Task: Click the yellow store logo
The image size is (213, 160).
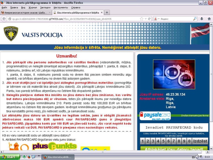Action: coord(95,148)
